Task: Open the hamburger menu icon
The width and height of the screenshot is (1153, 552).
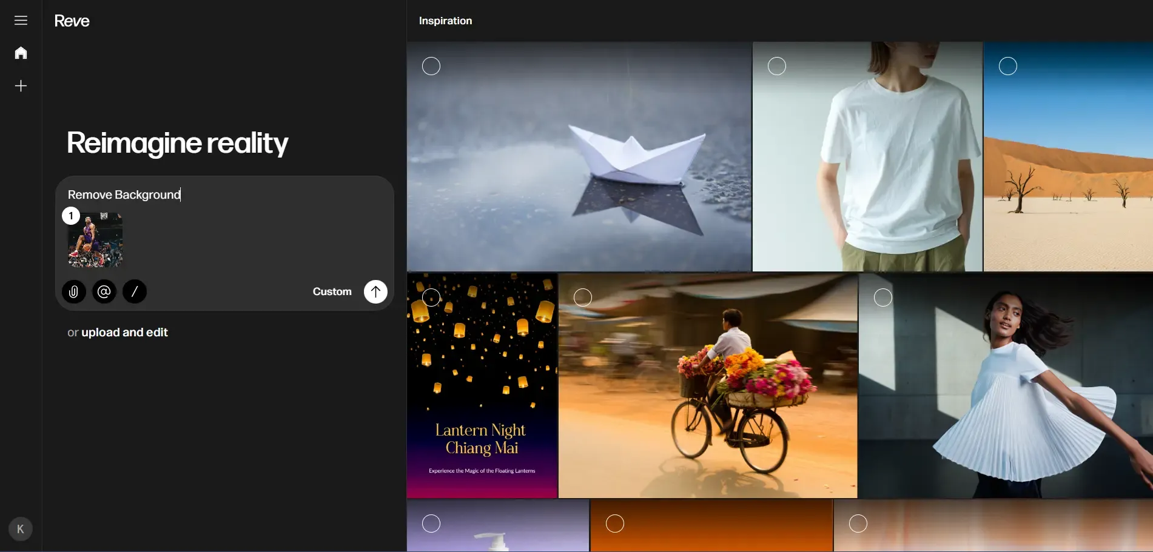Action: [x=21, y=21]
